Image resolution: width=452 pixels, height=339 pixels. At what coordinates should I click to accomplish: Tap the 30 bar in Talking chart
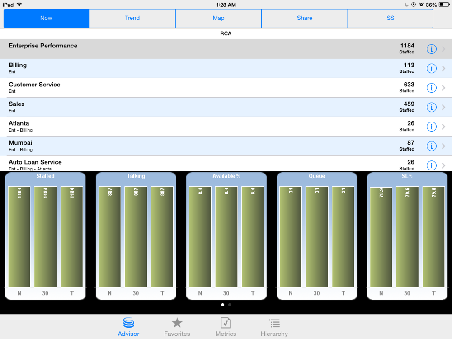coord(136,237)
